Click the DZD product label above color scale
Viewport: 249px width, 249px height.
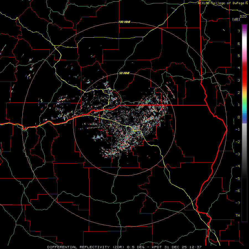click(243, 17)
